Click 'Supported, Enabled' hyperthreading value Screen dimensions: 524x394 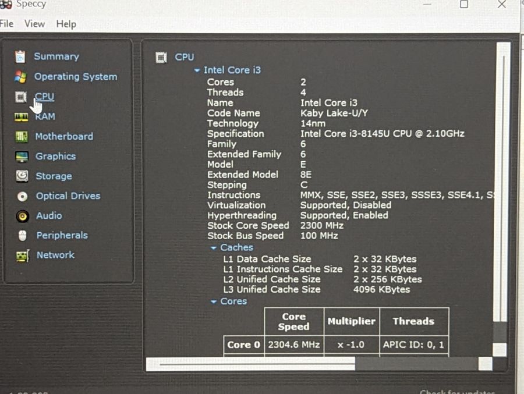pos(344,215)
